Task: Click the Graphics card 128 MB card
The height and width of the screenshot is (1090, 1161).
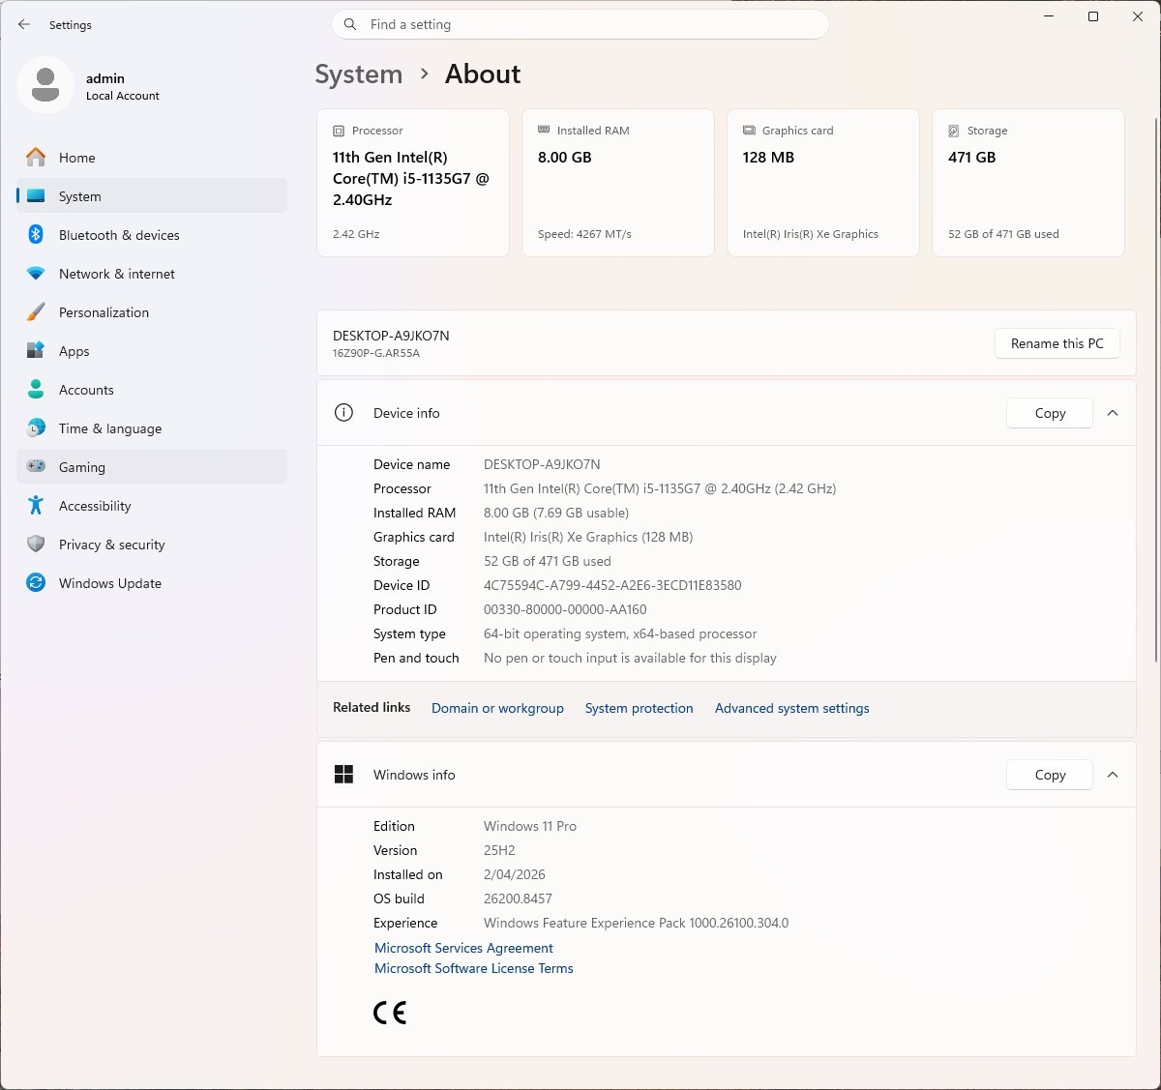Action: pos(823,183)
